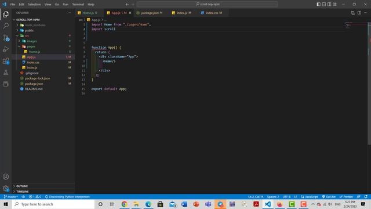Switch to the Home.js tab

tap(89, 13)
